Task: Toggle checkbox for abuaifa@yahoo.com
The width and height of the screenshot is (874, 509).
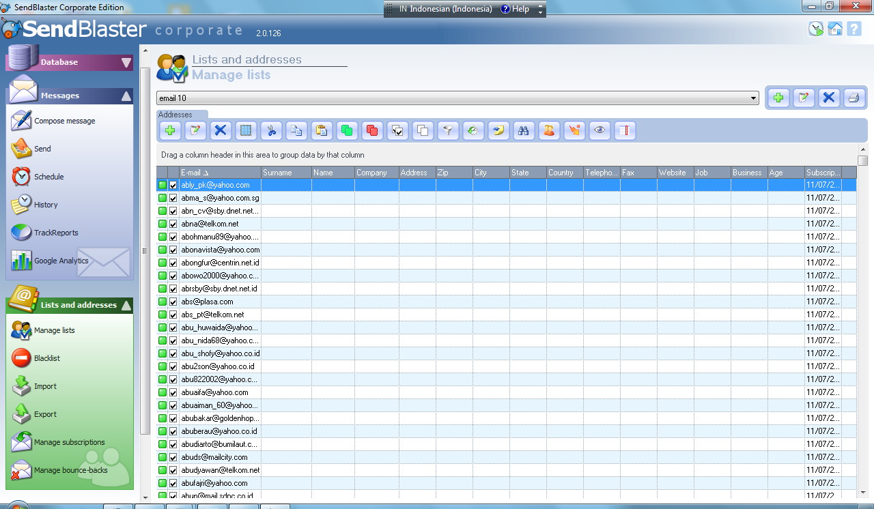Action: point(173,392)
